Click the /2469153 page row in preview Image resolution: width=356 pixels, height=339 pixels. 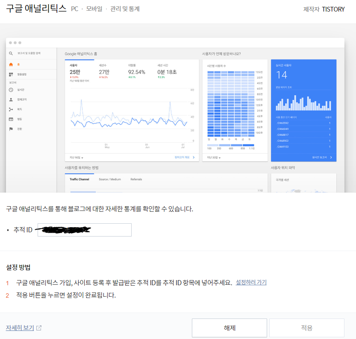click(x=303, y=147)
